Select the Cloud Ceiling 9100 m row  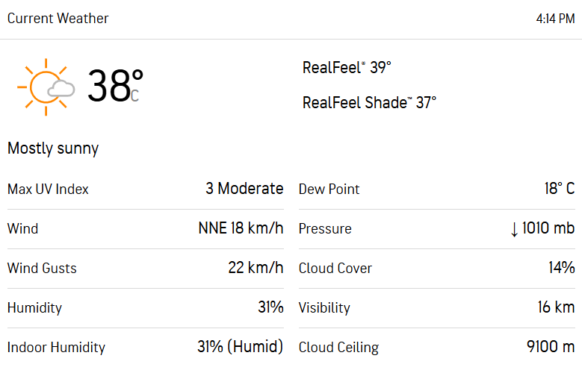pyautogui.click(x=436, y=348)
